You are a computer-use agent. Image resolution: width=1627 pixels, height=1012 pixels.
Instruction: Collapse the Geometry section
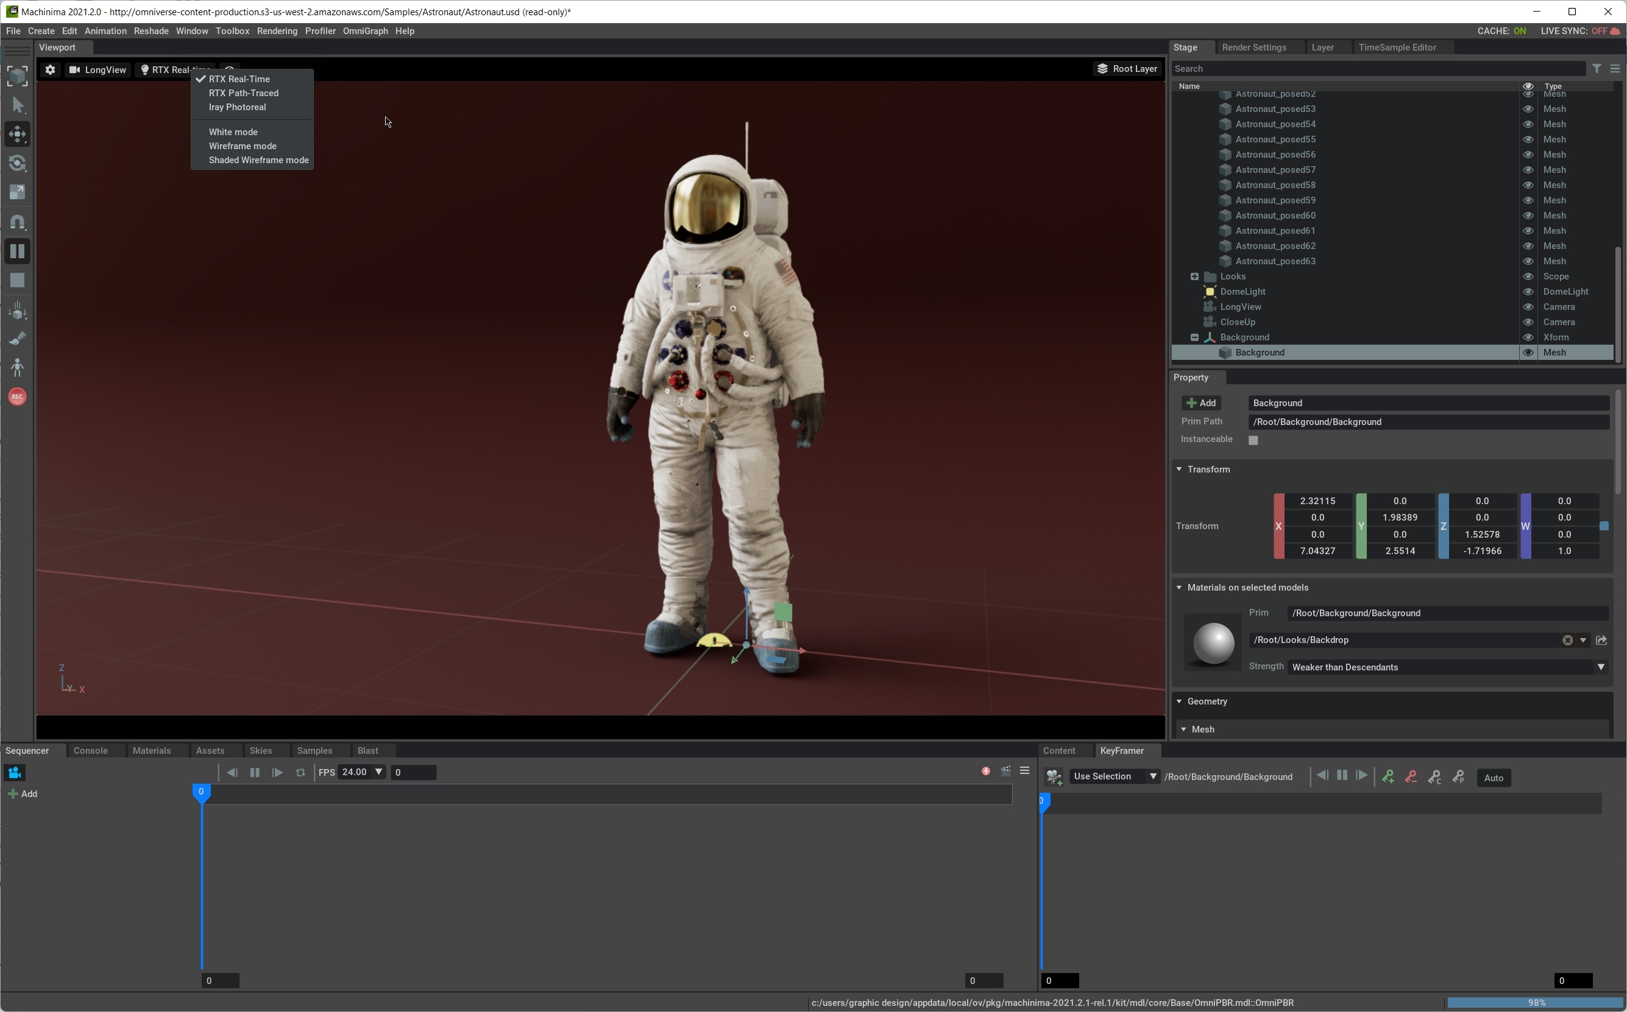[1179, 701]
